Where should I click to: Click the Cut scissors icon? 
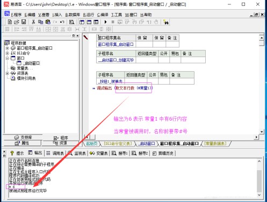(33, 22)
